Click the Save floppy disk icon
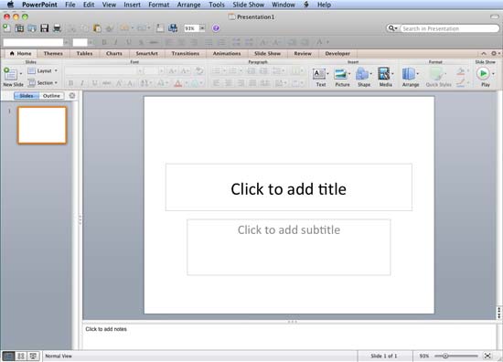The image size is (503, 362). (44, 28)
